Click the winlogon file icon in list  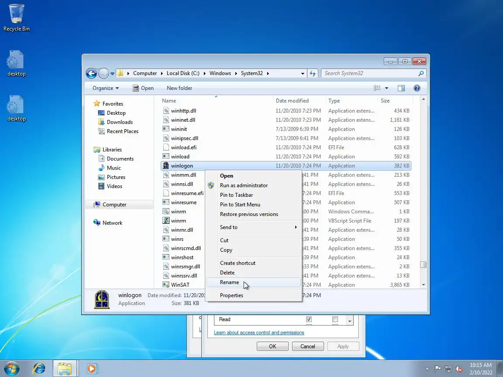coord(165,165)
